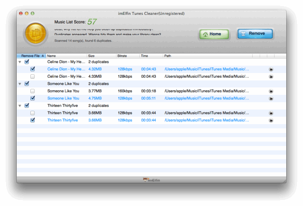
Task: Zoom window with green button
Action: pyautogui.click(x=33, y=13)
